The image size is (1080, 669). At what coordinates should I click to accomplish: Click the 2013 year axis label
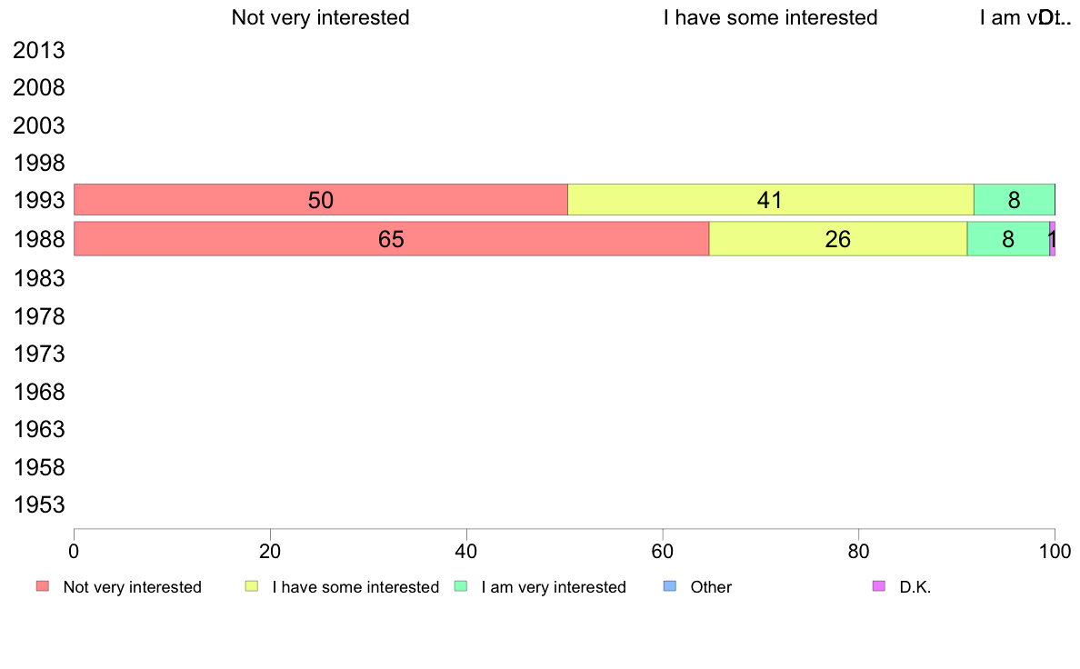[39, 50]
